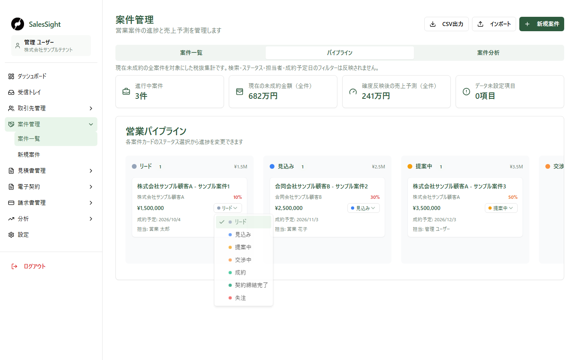Open 受信トレイ in the sidebar
577x360 pixels.
pos(51,92)
